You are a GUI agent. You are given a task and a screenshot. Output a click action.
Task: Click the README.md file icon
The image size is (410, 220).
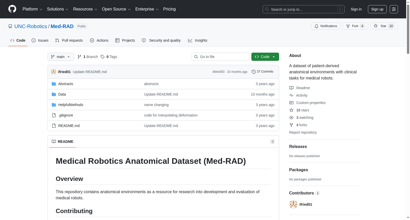pyautogui.click(x=54, y=126)
